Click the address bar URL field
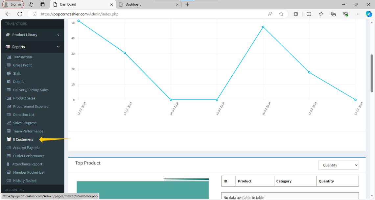Screen dimensions: 375x200 click(80, 14)
